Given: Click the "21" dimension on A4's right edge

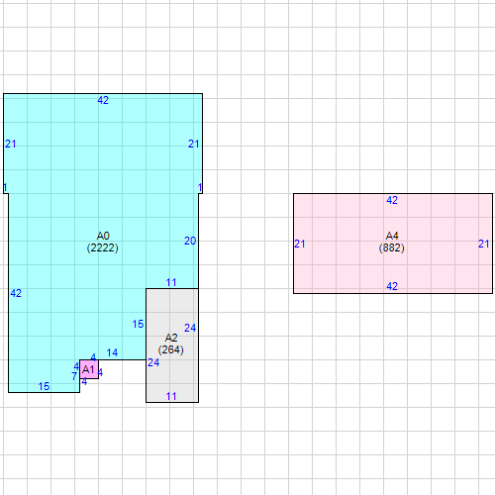Looking at the screenshot, I should pos(484,244).
